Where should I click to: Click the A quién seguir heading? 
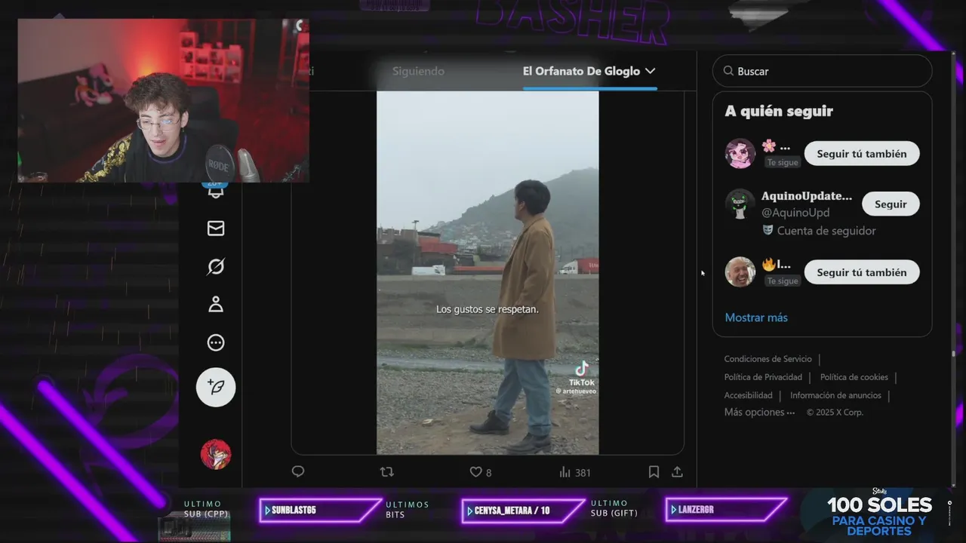pos(779,111)
